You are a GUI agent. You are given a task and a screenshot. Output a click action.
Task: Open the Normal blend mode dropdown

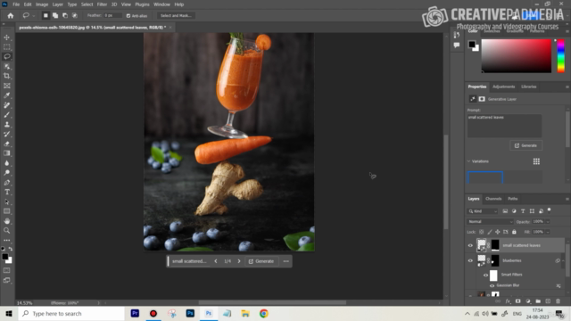(x=490, y=222)
